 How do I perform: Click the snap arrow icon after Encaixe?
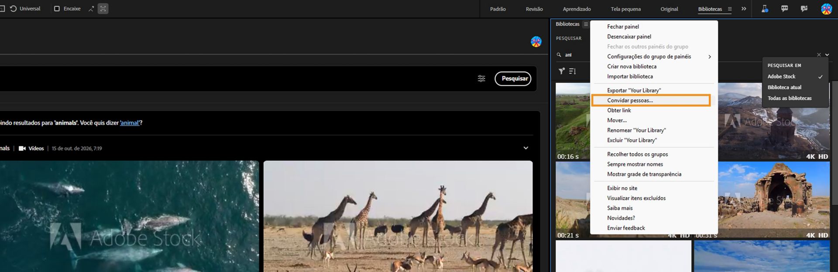(x=91, y=9)
